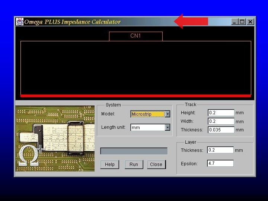The height and width of the screenshot is (201, 268).
Task: Click the red ground plane line
Action: tap(136, 96)
